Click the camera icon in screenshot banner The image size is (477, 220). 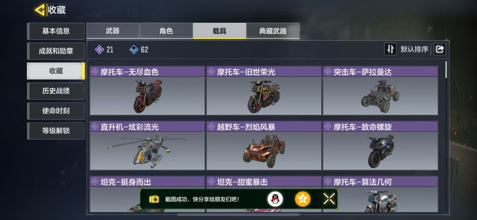point(154,199)
